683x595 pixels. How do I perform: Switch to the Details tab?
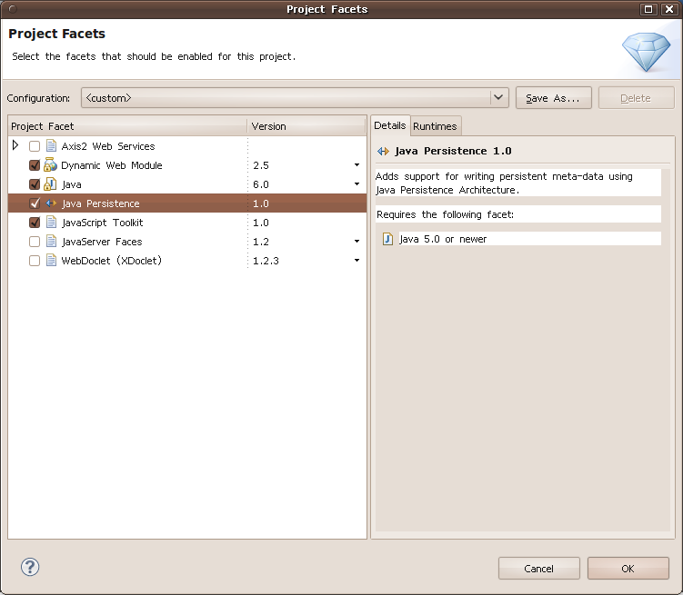tap(390, 125)
